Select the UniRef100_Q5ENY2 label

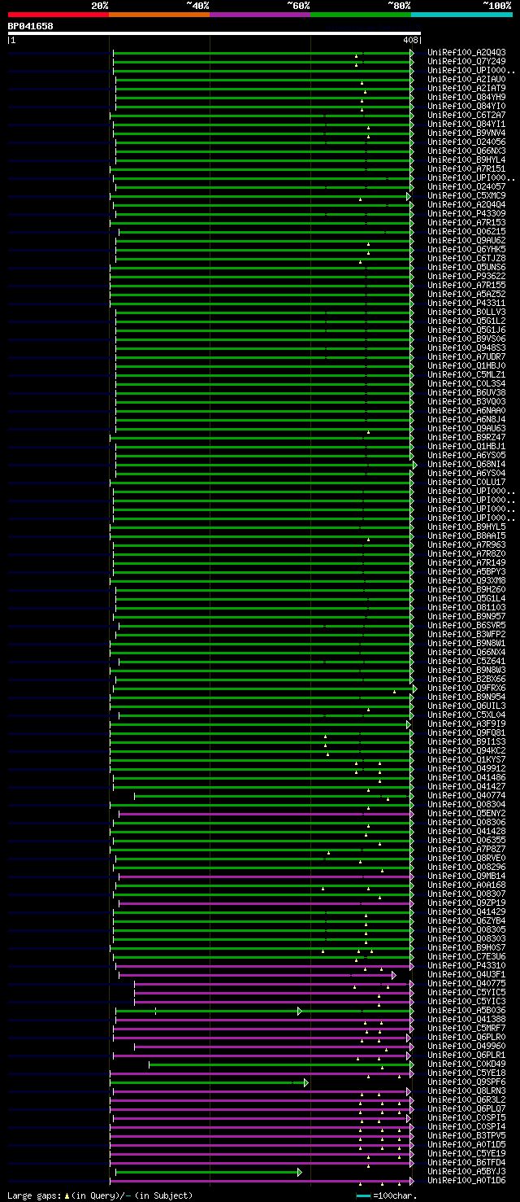pos(466,813)
